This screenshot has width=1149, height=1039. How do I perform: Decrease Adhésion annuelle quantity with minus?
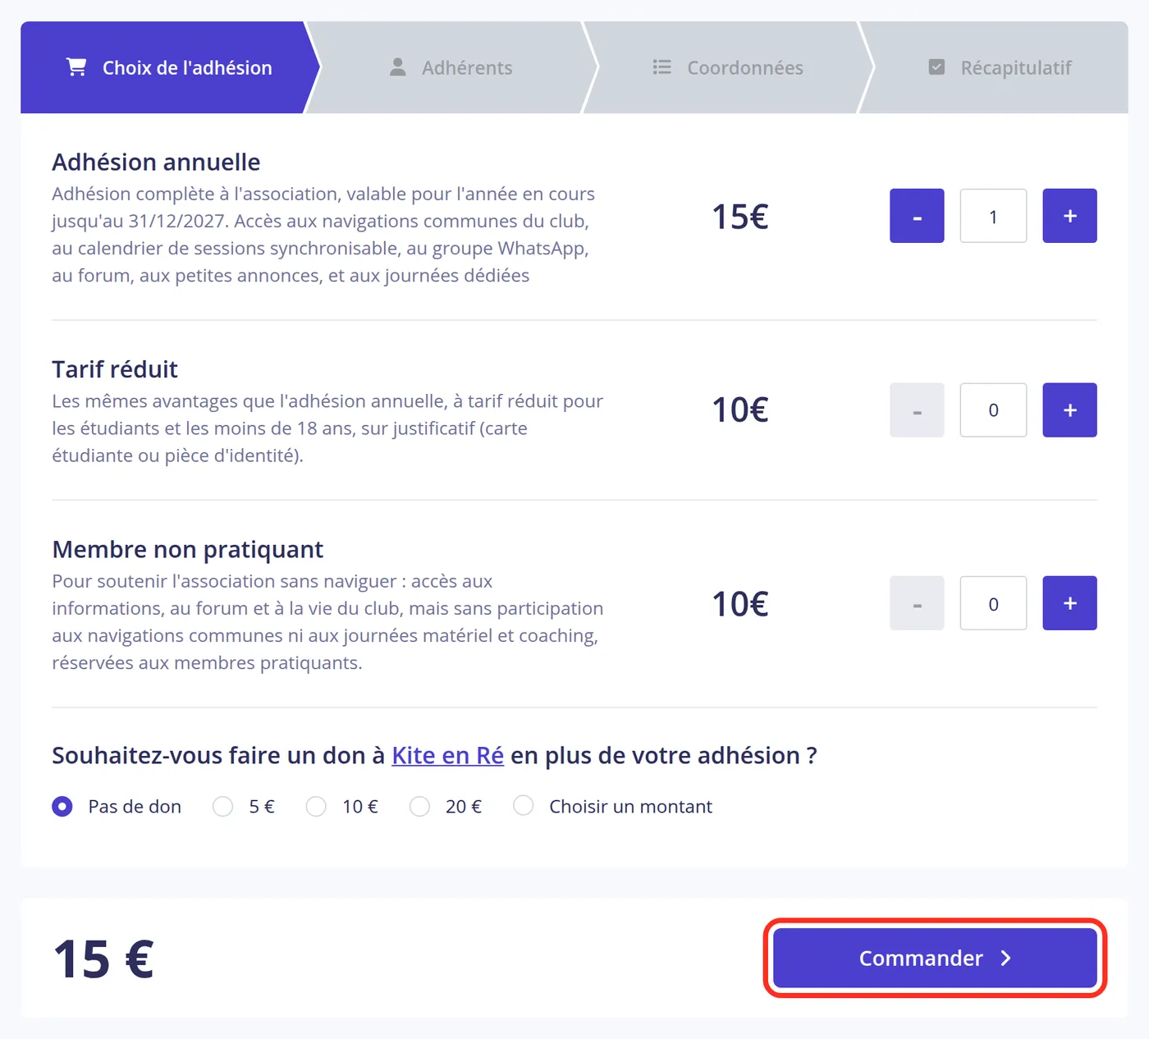917,216
